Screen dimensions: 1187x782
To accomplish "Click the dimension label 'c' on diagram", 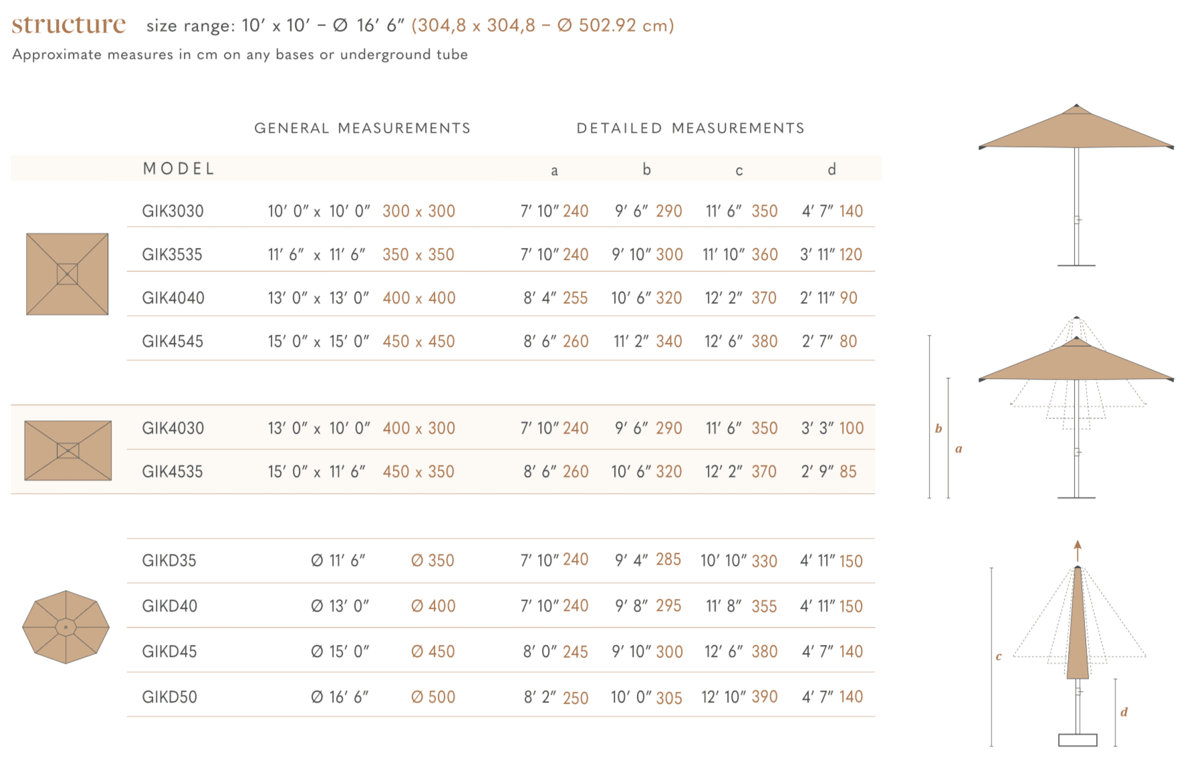I will click(x=999, y=656).
